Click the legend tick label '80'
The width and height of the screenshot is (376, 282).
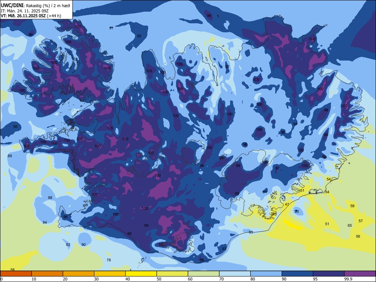(x=253, y=279)
